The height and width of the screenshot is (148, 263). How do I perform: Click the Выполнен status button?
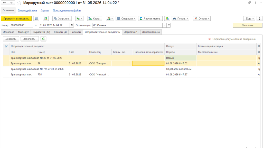click(x=248, y=25)
